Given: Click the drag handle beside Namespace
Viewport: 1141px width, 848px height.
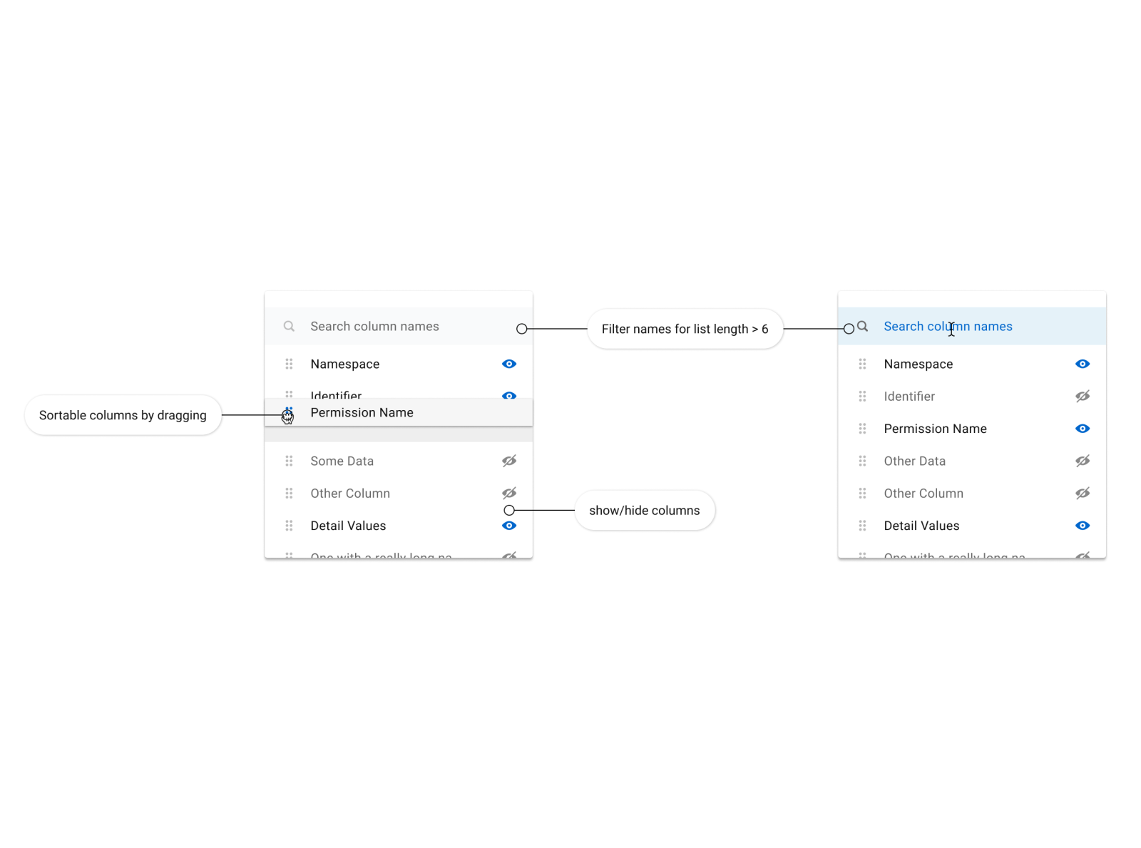Looking at the screenshot, I should (x=289, y=364).
